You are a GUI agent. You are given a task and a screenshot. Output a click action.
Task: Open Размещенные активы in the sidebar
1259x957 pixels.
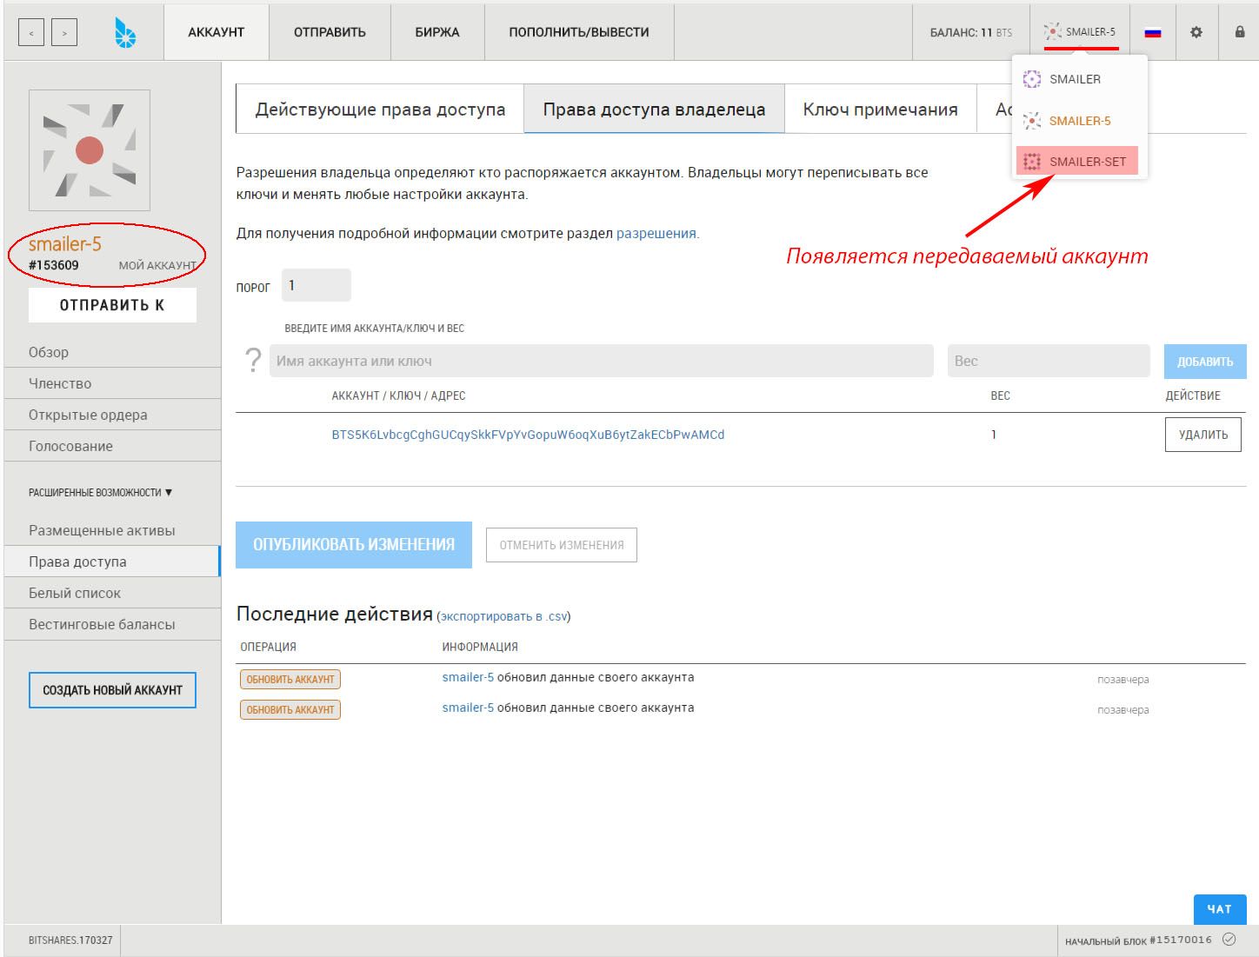(x=112, y=530)
